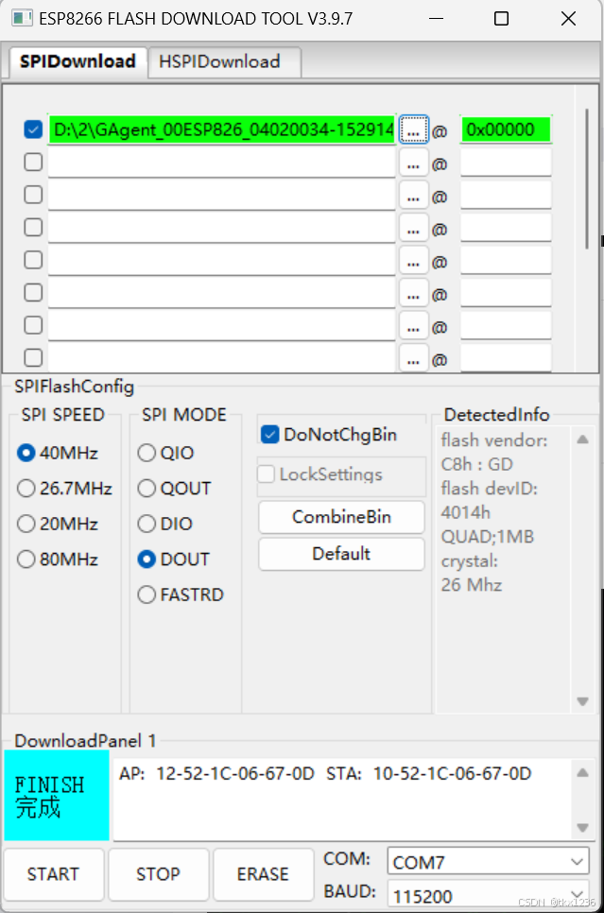Viewport: 604px width, 913px height.
Task: Click the third row empty file path field
Action: (221, 195)
